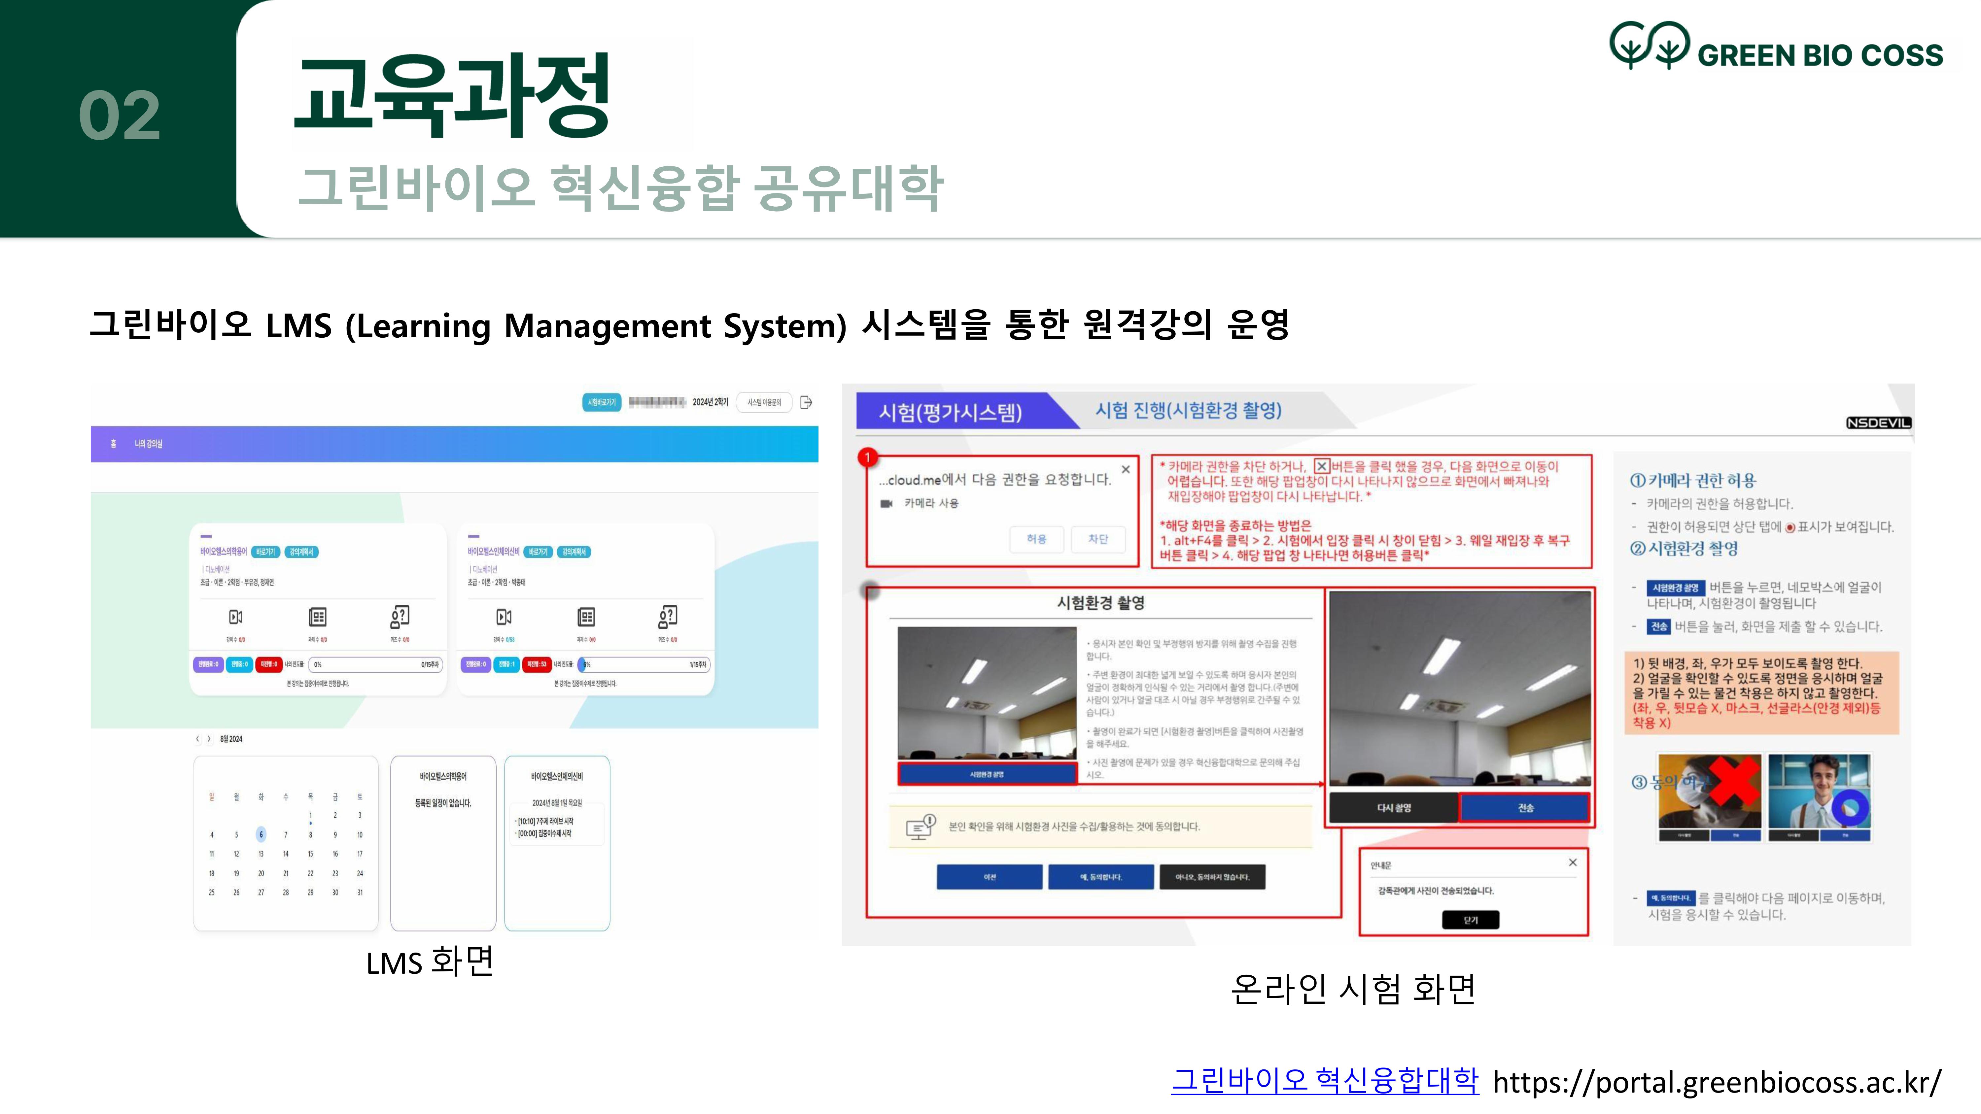Viewport: 1981px width, 1114px height.
Task: Close the camera permission popup
Action: coord(1126,469)
